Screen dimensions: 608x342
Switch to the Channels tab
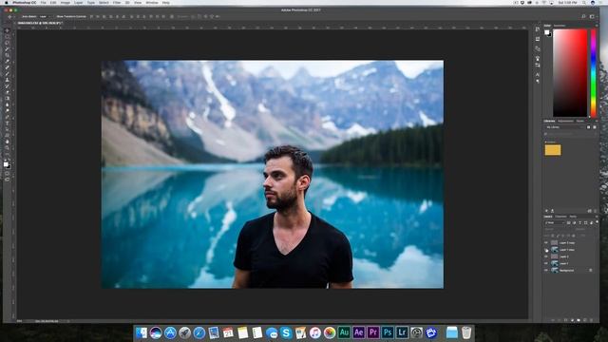560,217
